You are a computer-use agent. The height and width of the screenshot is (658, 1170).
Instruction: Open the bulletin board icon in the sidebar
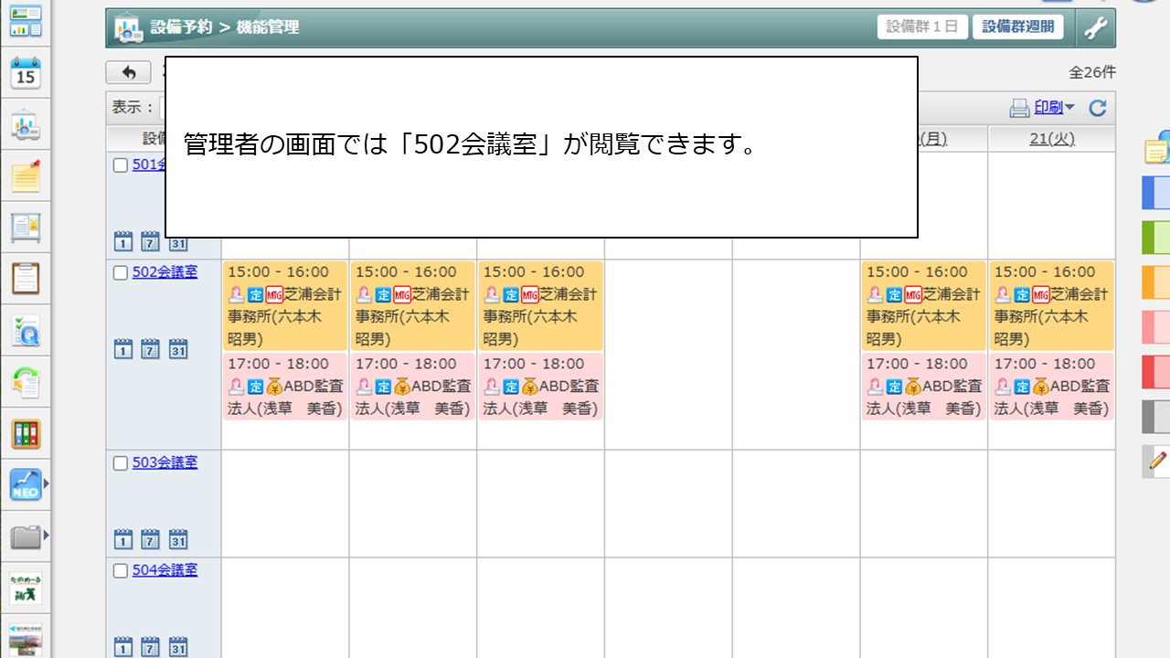click(26, 228)
